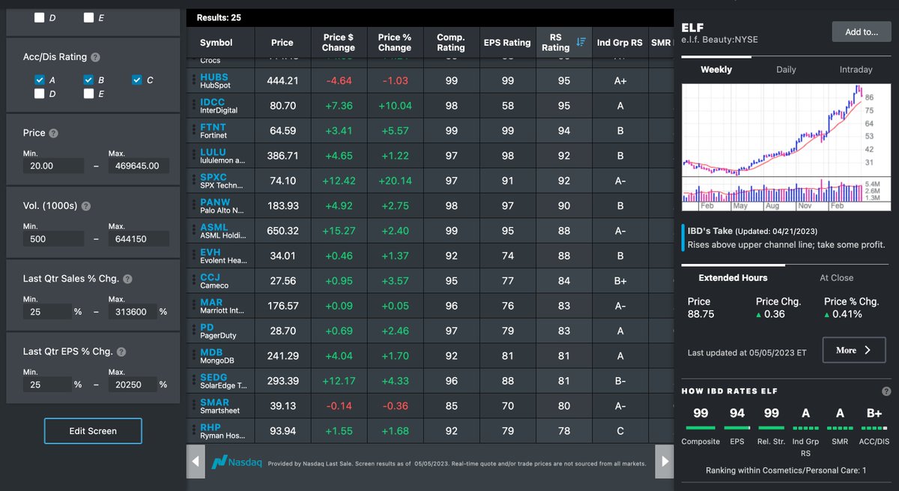Open help icon beside Vol. (1000s)
This screenshot has width=899, height=491.
point(86,206)
